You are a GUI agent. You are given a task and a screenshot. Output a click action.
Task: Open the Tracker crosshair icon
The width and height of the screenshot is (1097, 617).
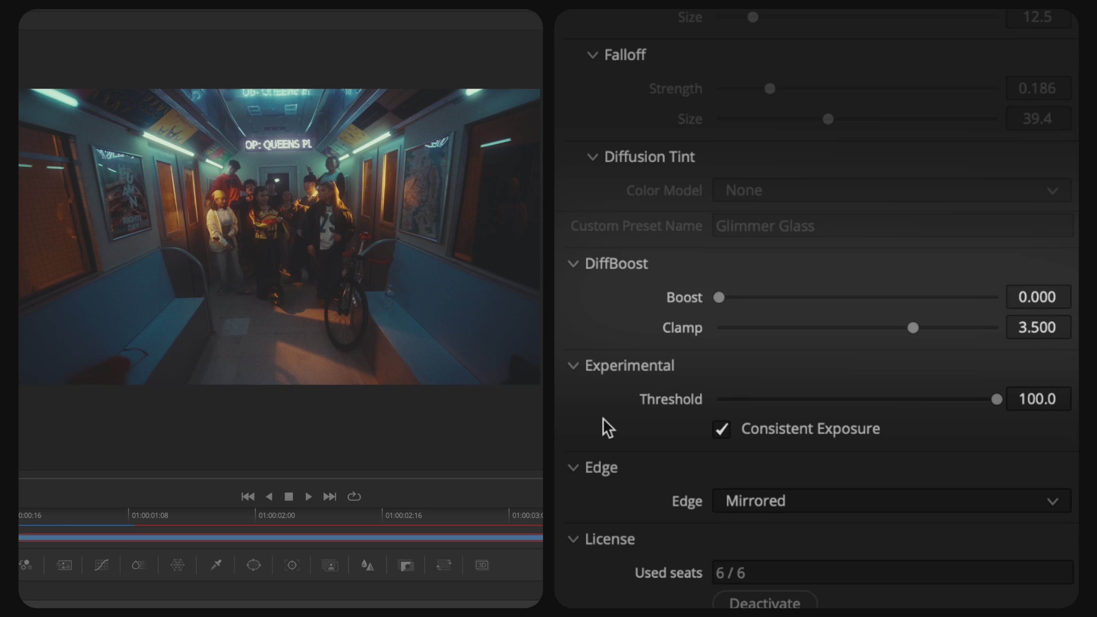(292, 565)
